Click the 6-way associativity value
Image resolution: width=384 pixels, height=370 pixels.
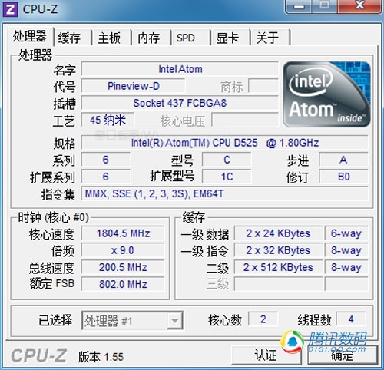click(x=346, y=233)
